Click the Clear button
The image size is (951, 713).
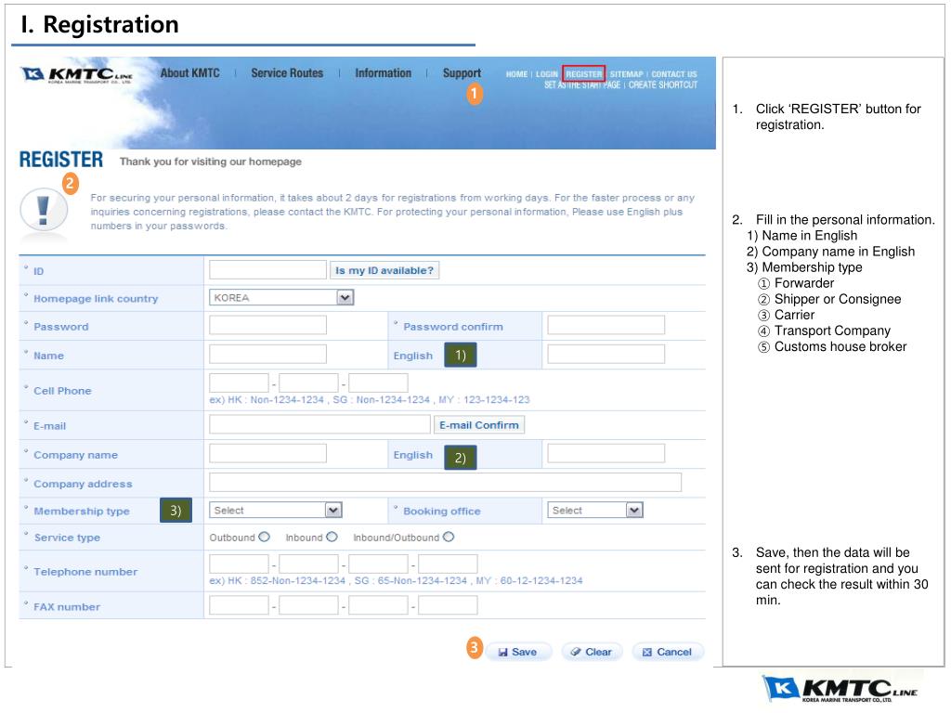click(x=592, y=652)
